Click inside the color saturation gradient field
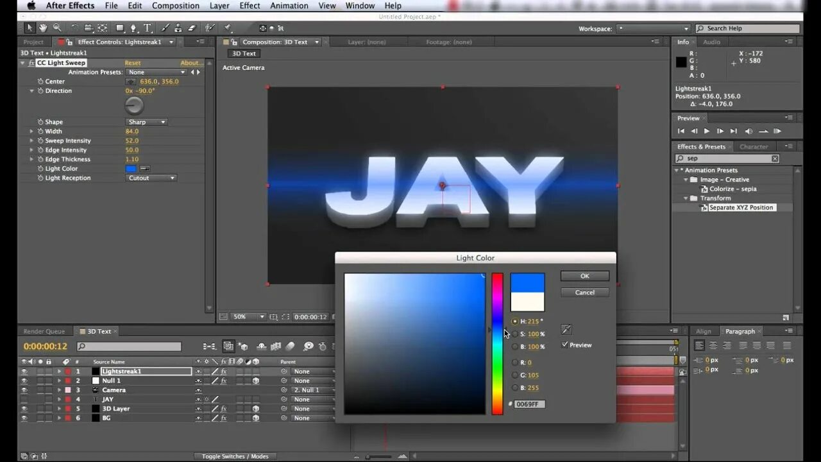Viewport: 821px width, 462px height. click(x=415, y=344)
